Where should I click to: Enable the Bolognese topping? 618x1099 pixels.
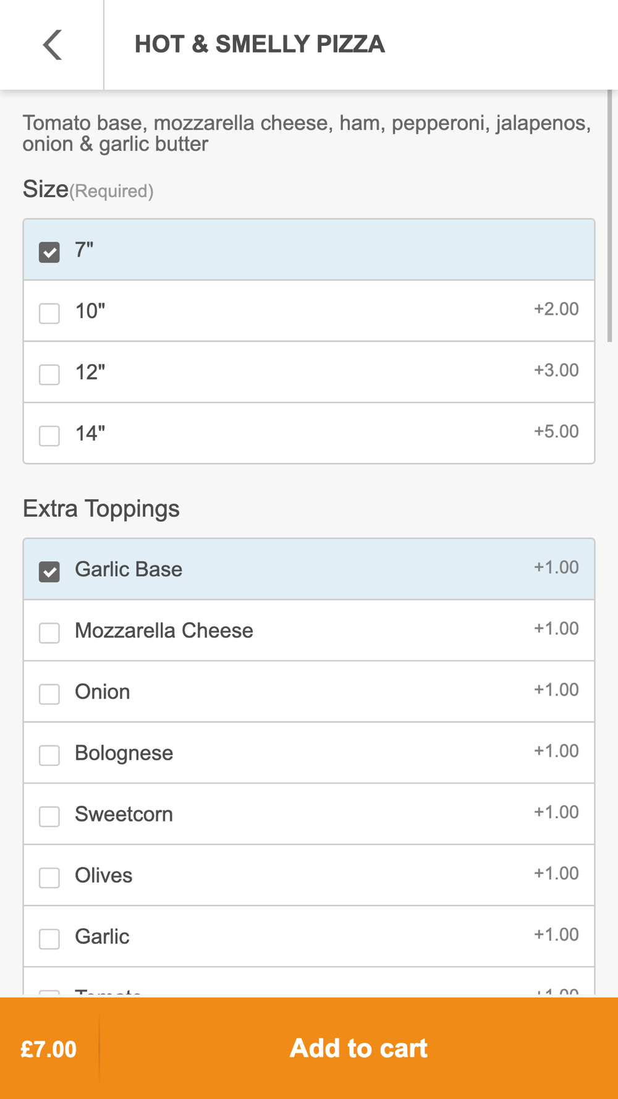click(49, 755)
